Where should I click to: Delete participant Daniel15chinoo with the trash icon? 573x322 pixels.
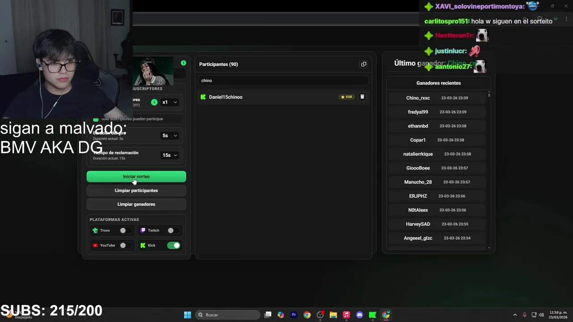(x=362, y=97)
